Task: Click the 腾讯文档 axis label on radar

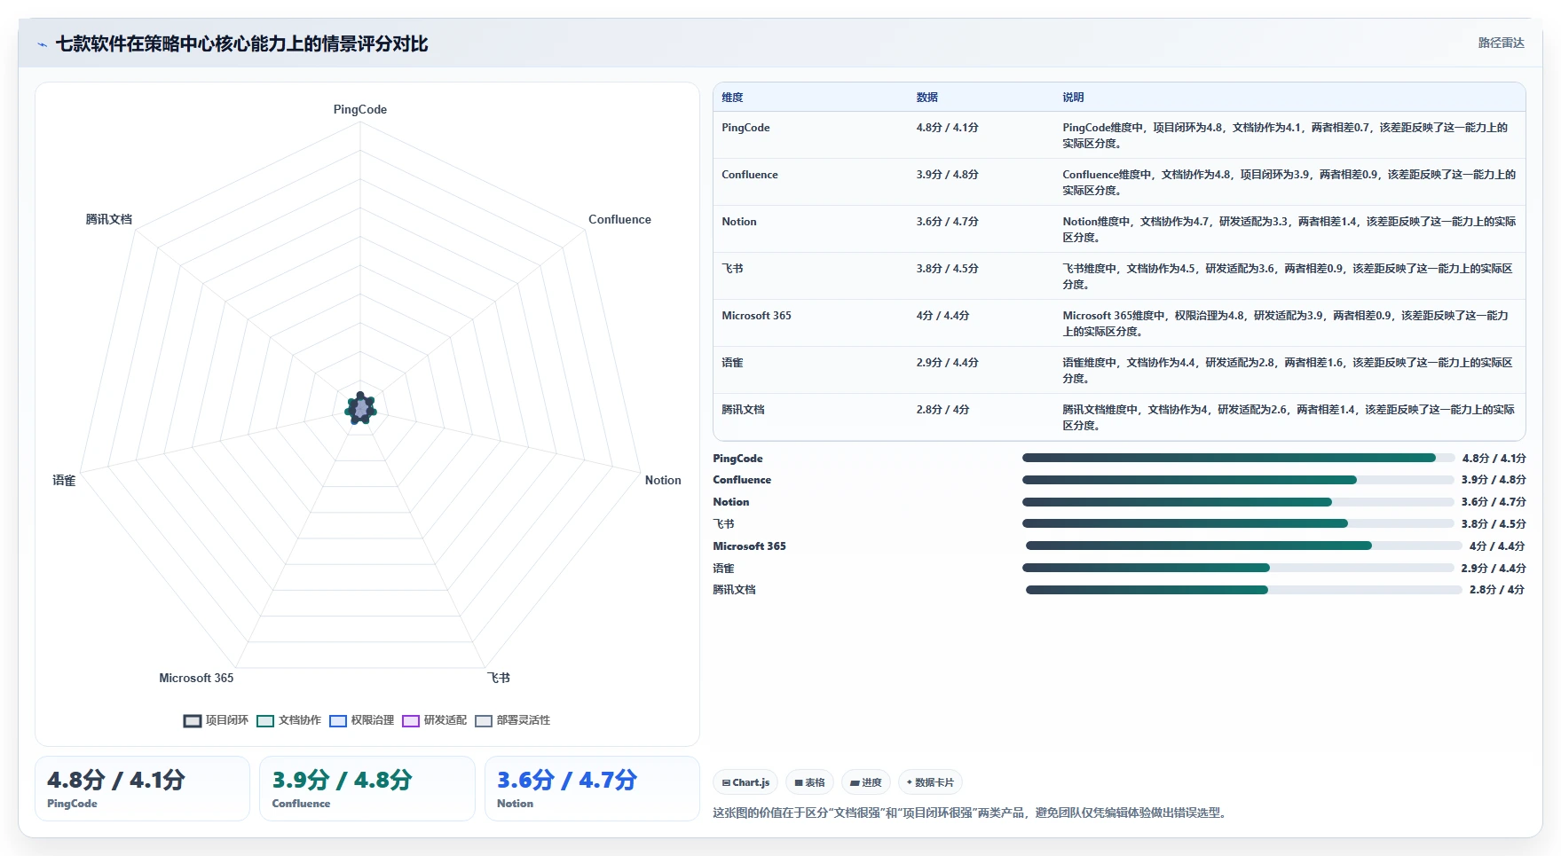Action: coord(108,219)
